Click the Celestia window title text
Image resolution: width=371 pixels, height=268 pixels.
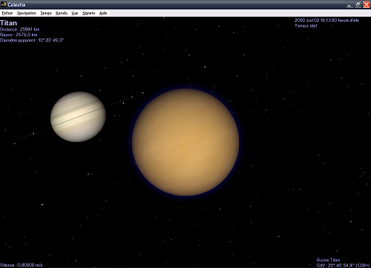coord(17,4)
